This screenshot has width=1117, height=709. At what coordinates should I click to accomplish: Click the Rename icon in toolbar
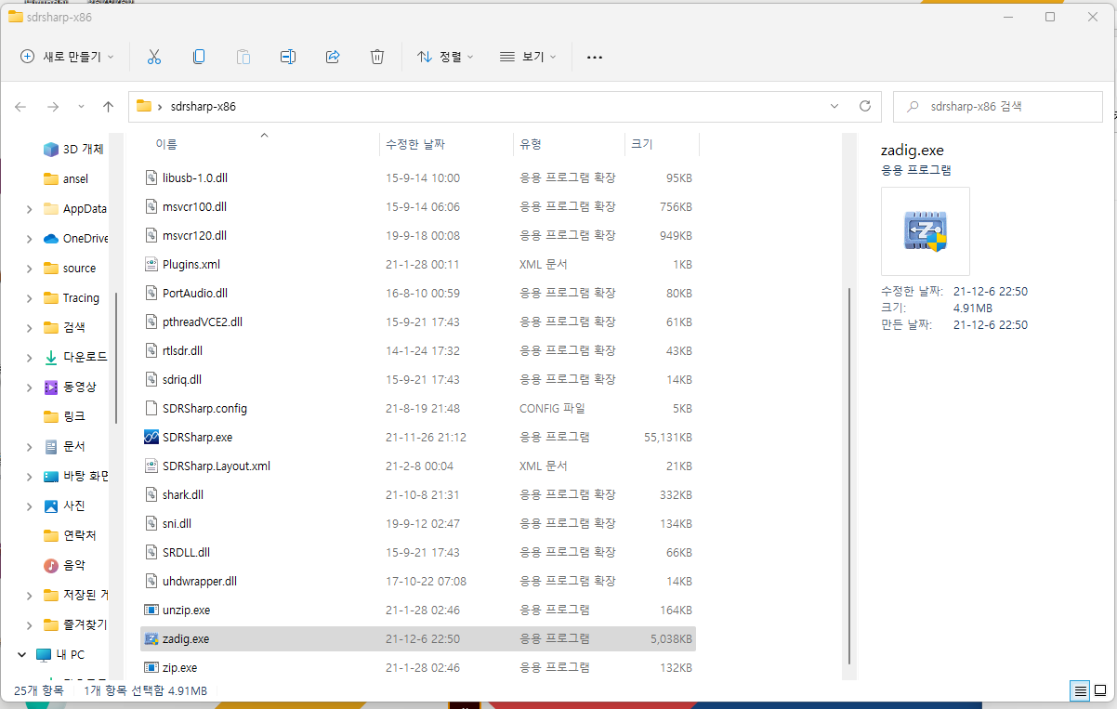click(288, 57)
